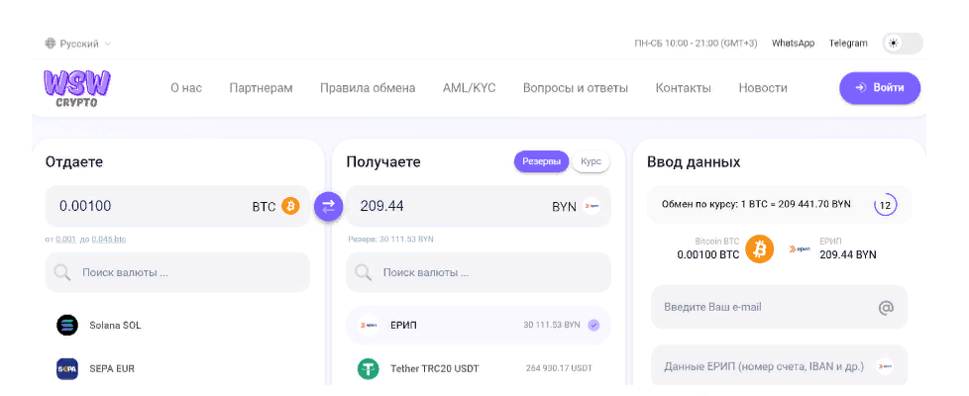The width and height of the screenshot is (969, 396).
Task: Click the search magnifier in the receive panel
Action: coord(363,272)
